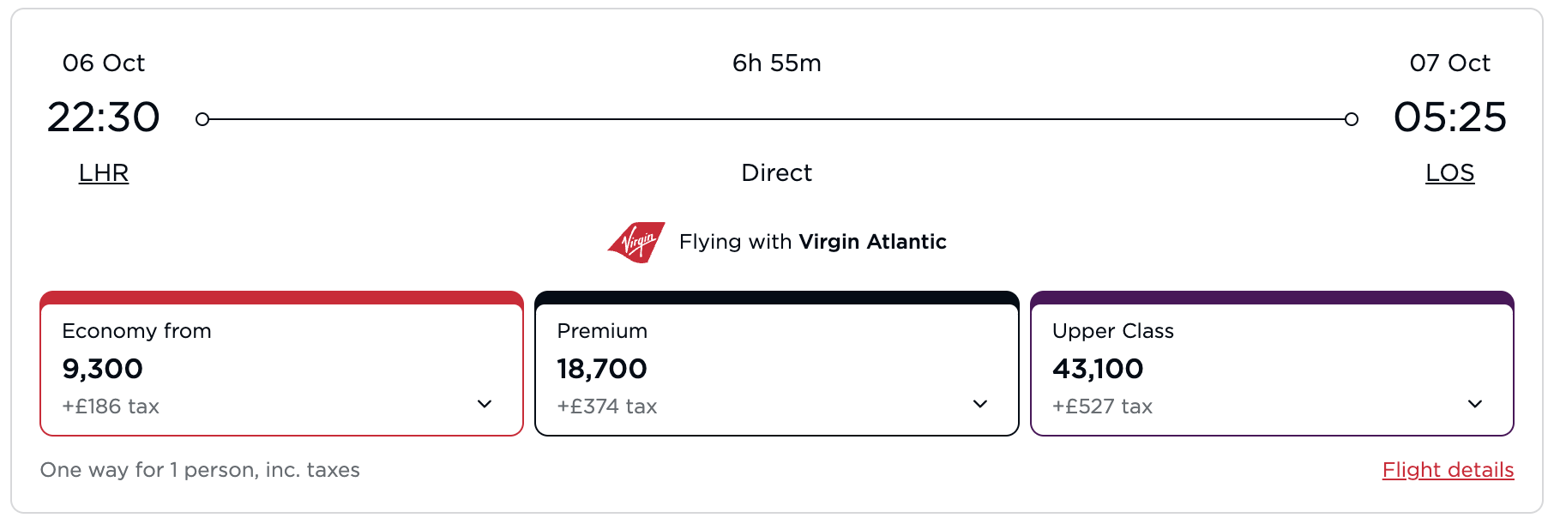Click the black Premium header bar

pos(777,298)
